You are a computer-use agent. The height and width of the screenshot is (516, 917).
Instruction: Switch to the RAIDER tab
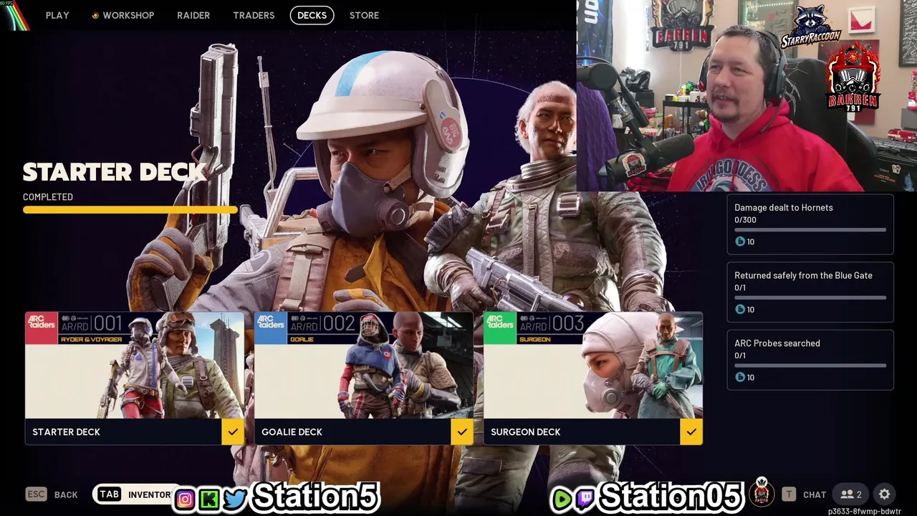point(193,15)
